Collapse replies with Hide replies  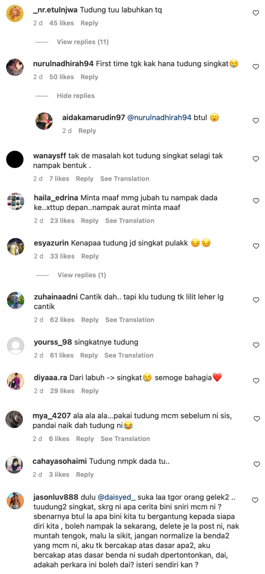(76, 95)
